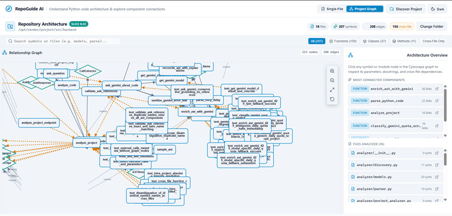Select the enrich_ast_with_gemini graph node
Screen dimensions: 452x216
click(197, 111)
